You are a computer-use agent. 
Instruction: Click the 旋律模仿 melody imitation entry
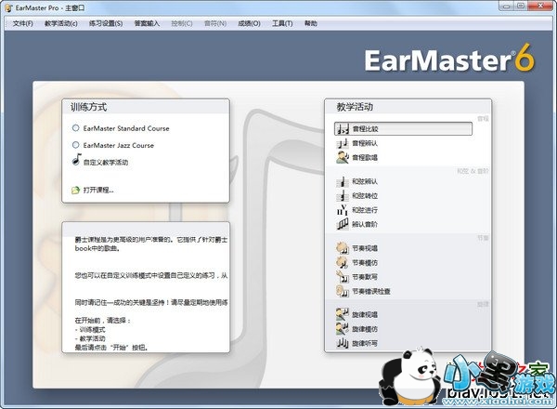[364, 329]
